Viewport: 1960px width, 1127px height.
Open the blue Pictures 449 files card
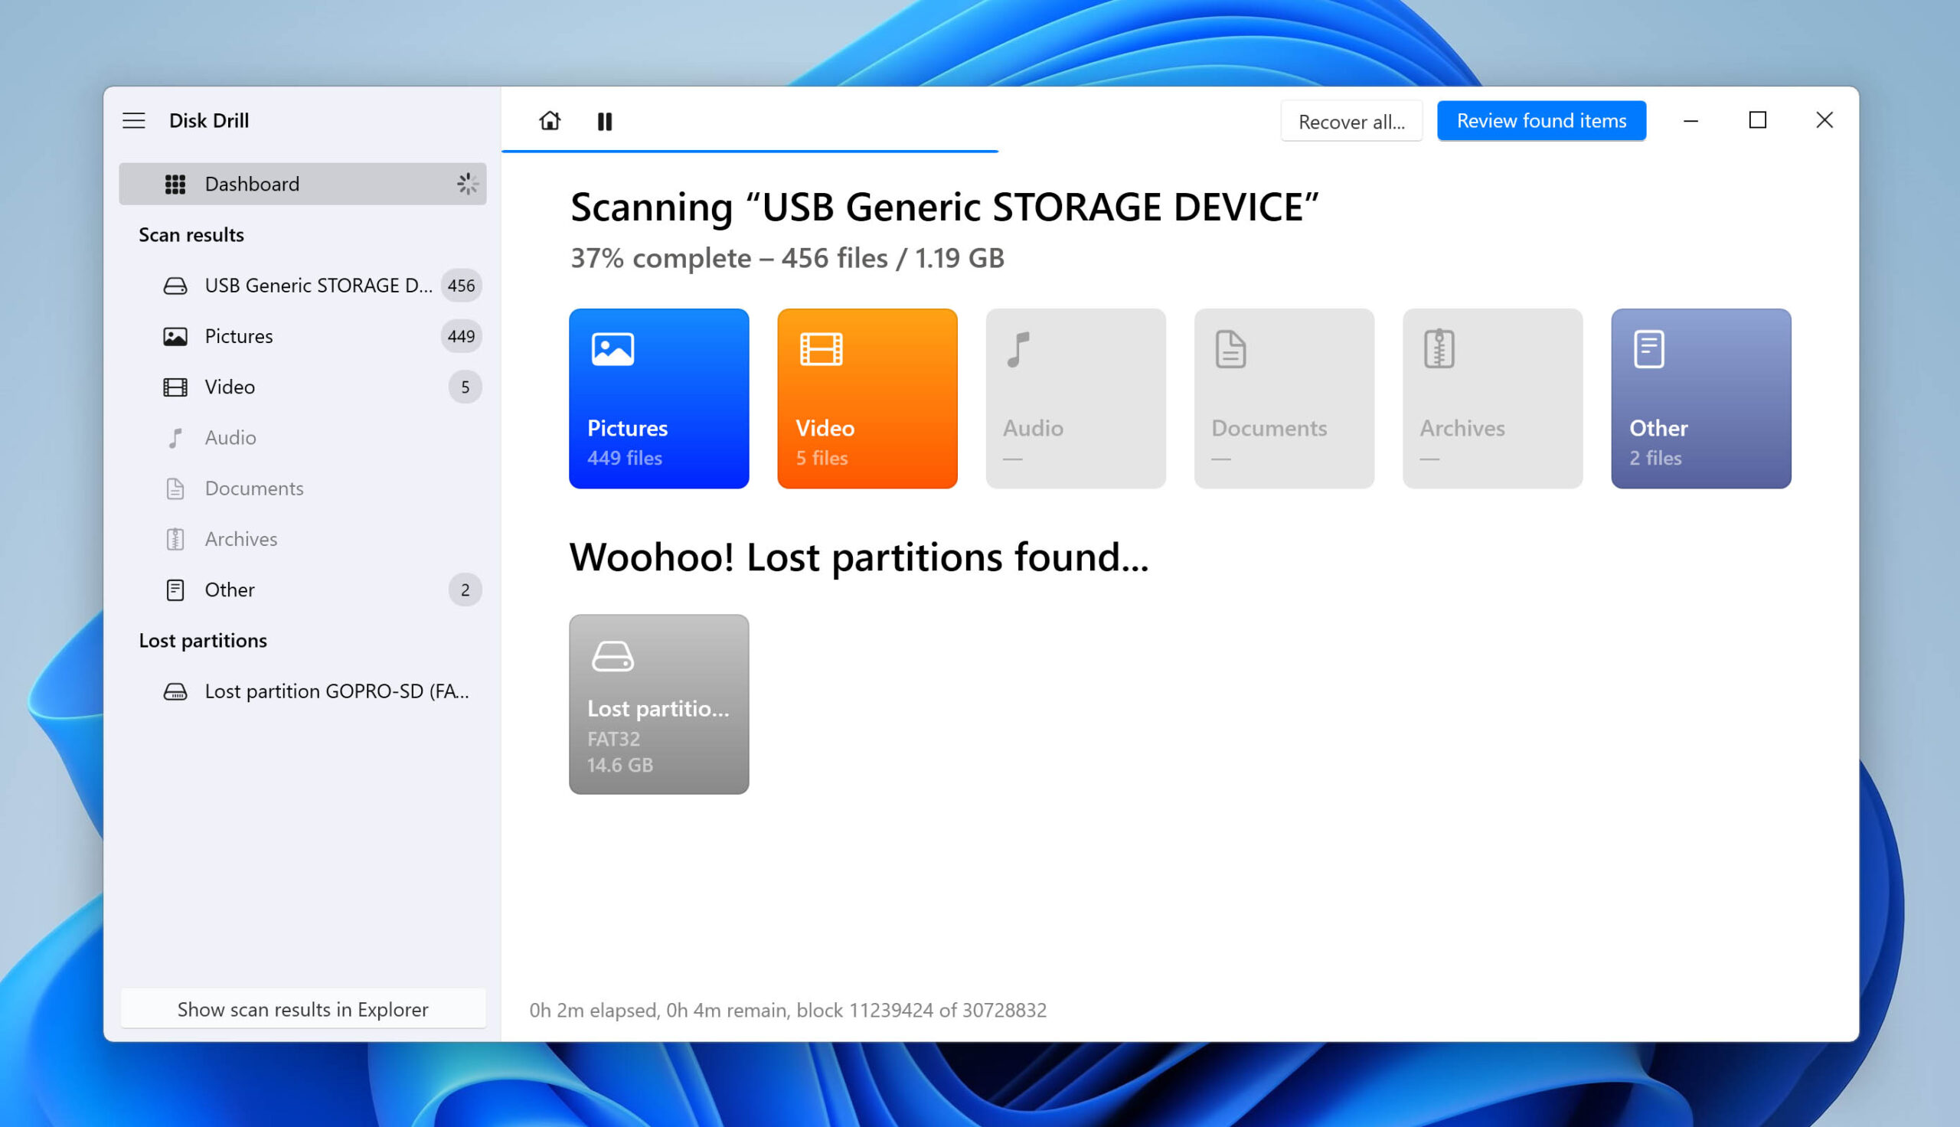coord(658,399)
